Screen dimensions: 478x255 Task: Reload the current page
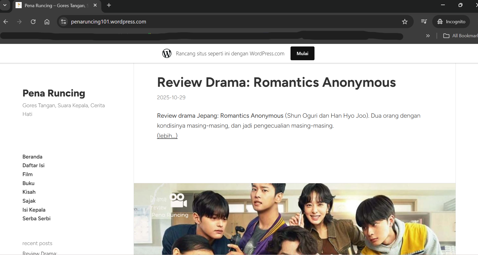tap(33, 22)
